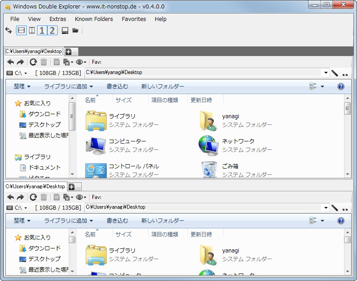
Task: Click help icon in upper pane
Action: (x=341, y=87)
